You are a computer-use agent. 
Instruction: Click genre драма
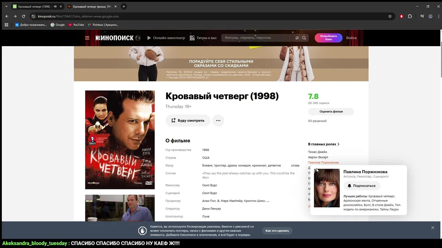click(232, 166)
